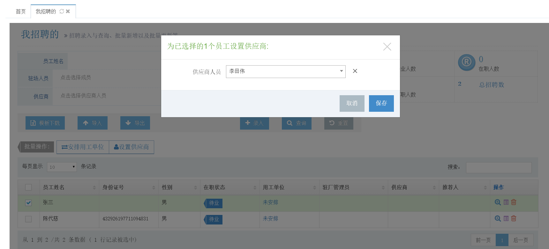The image size is (549, 249).
Task: Close the 我招聘的 tab
Action: pos(68,11)
